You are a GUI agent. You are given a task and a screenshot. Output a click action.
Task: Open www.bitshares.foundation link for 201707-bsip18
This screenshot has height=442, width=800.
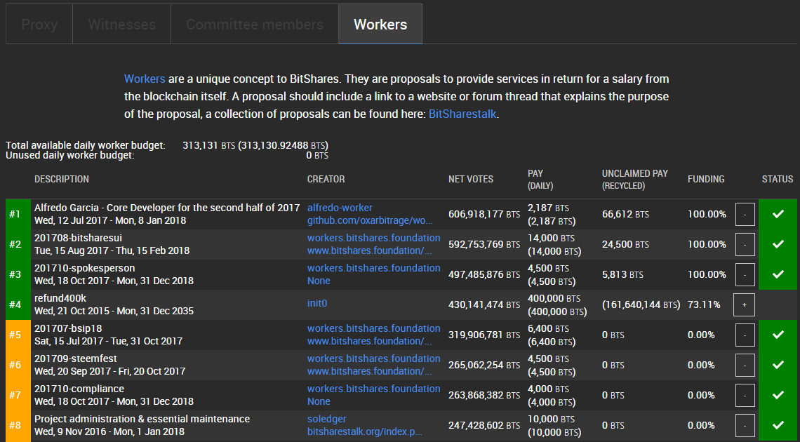click(370, 341)
